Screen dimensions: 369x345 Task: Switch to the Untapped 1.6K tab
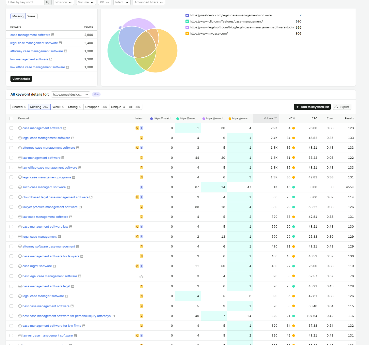[x=96, y=107]
